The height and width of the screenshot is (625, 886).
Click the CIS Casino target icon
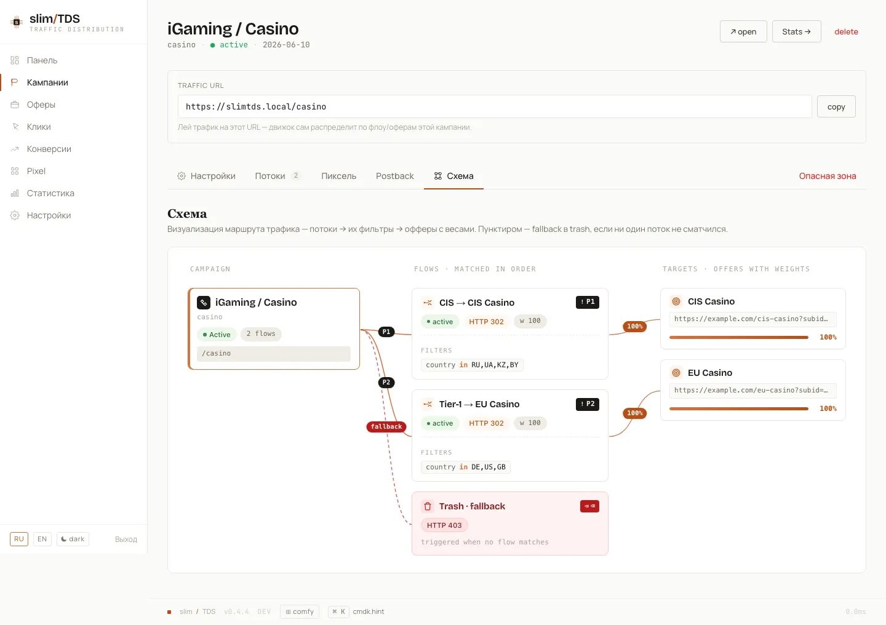pos(676,301)
